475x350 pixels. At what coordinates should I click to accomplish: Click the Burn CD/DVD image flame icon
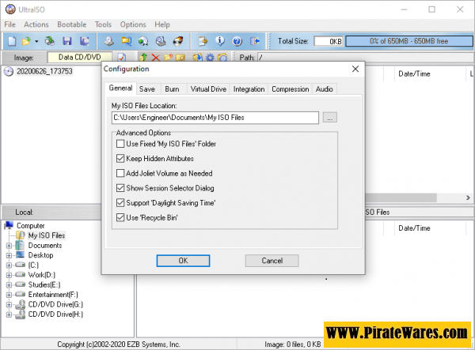coord(179,40)
